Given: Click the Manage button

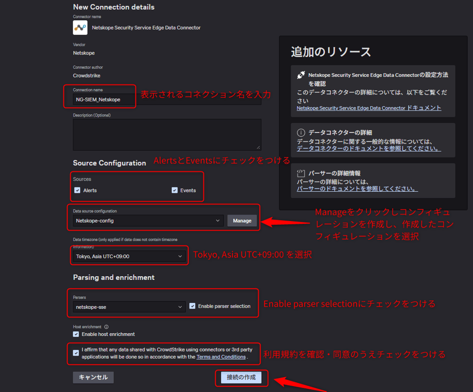Looking at the screenshot, I should coord(242,220).
